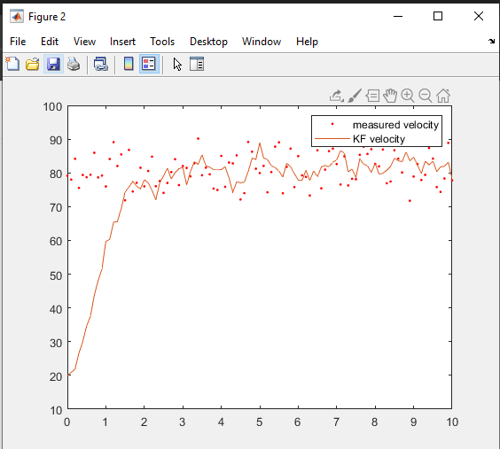
Task: Click the 'KF velocity' legend entry
Action: 379,139
